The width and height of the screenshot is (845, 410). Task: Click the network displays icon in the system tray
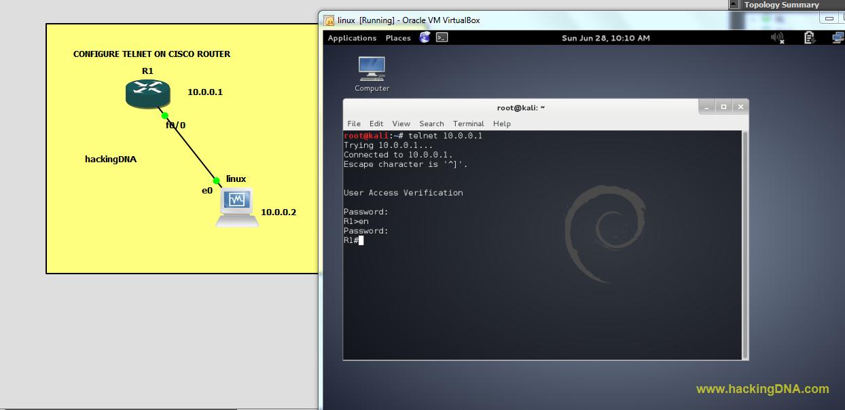(x=836, y=38)
